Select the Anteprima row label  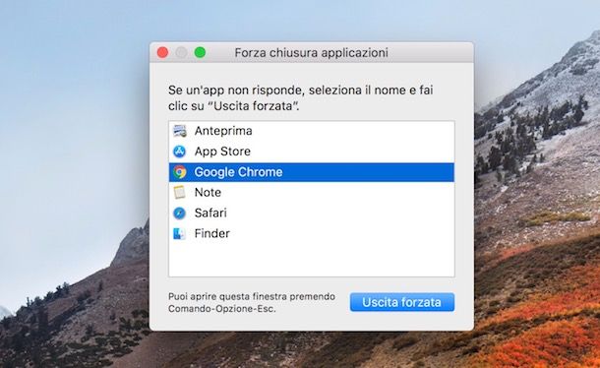(223, 131)
